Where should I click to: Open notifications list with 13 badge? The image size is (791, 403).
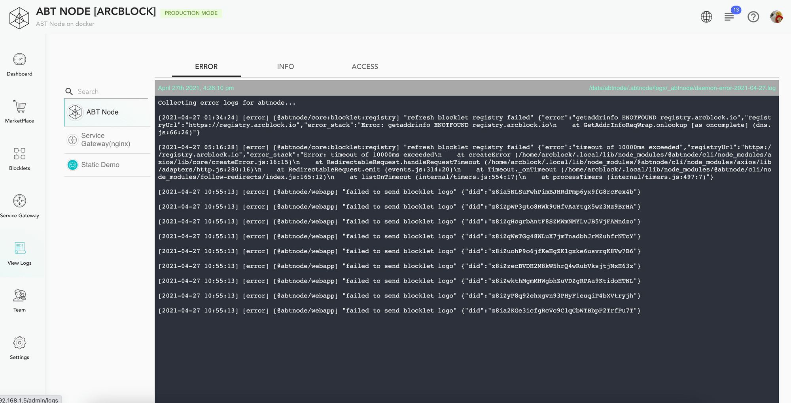point(730,16)
